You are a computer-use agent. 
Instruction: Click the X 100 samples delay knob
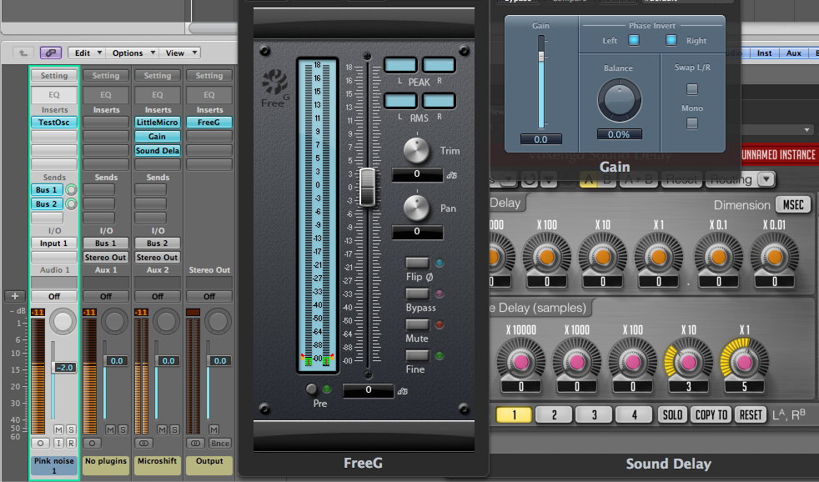tap(632, 362)
